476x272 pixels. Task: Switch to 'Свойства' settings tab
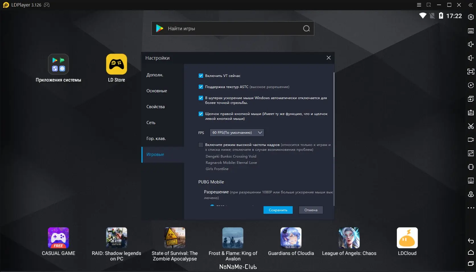point(163,107)
